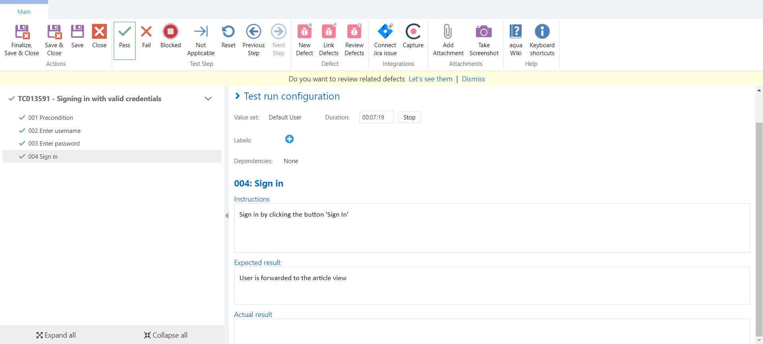Click into the Actual result field

(x=492, y=331)
